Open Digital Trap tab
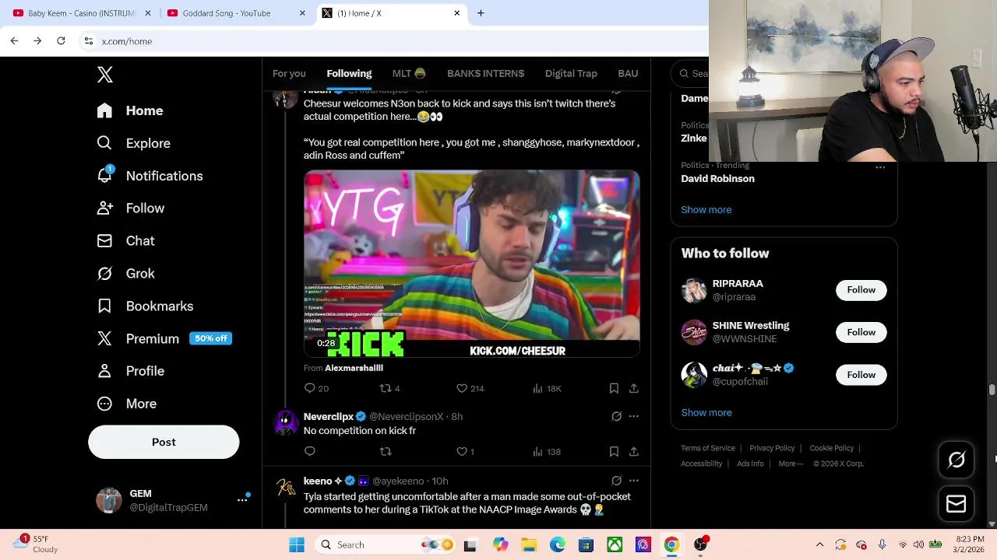997x560 pixels. [571, 73]
